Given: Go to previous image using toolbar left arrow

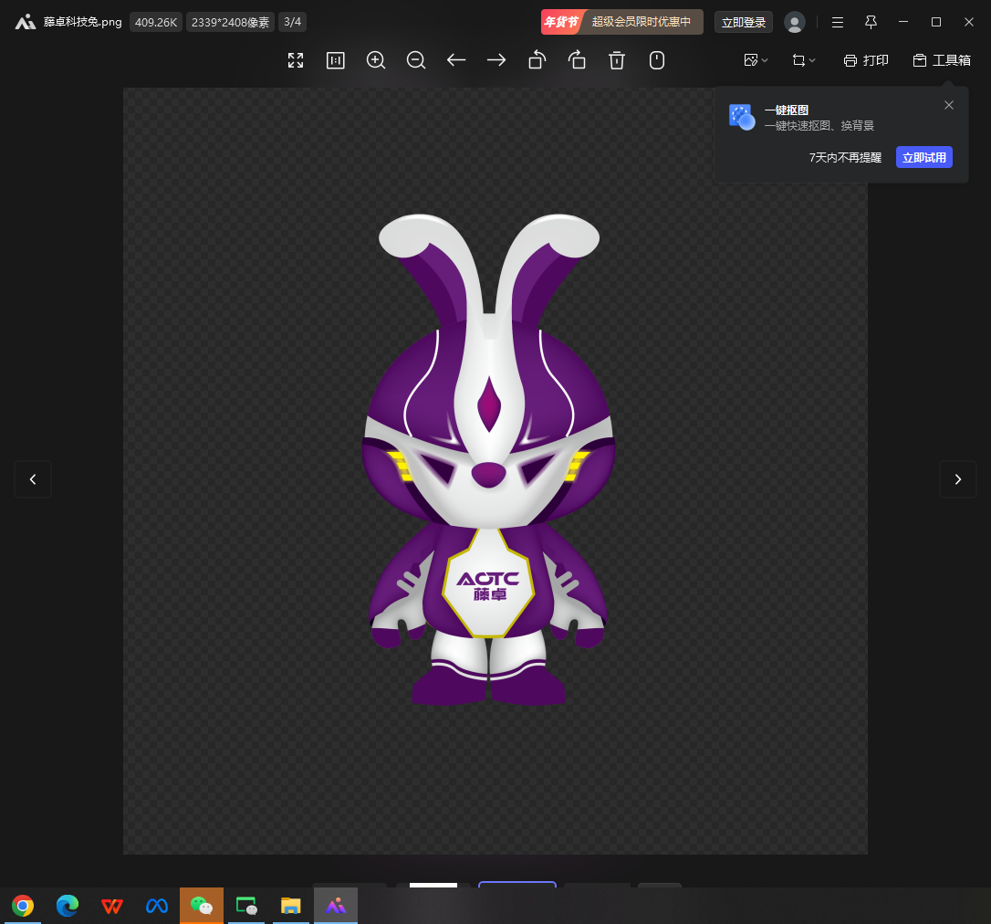Looking at the screenshot, I should 456,60.
